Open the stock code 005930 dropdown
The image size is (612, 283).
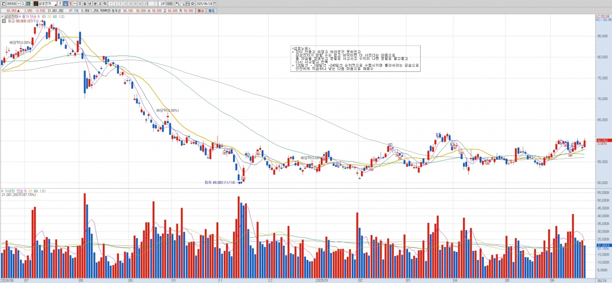[17, 3]
